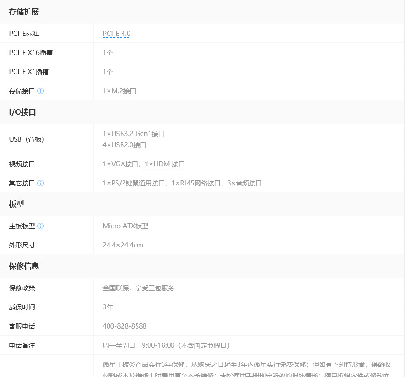Click the 1×VGA接口 text
The height and width of the screenshot is (377, 410).
click(121, 164)
